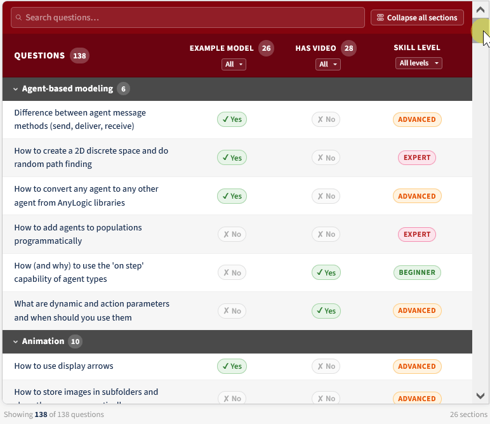Viewport: 490px width, 424px height.
Task: Click the Has Video count badge 28
Action: pos(348,48)
